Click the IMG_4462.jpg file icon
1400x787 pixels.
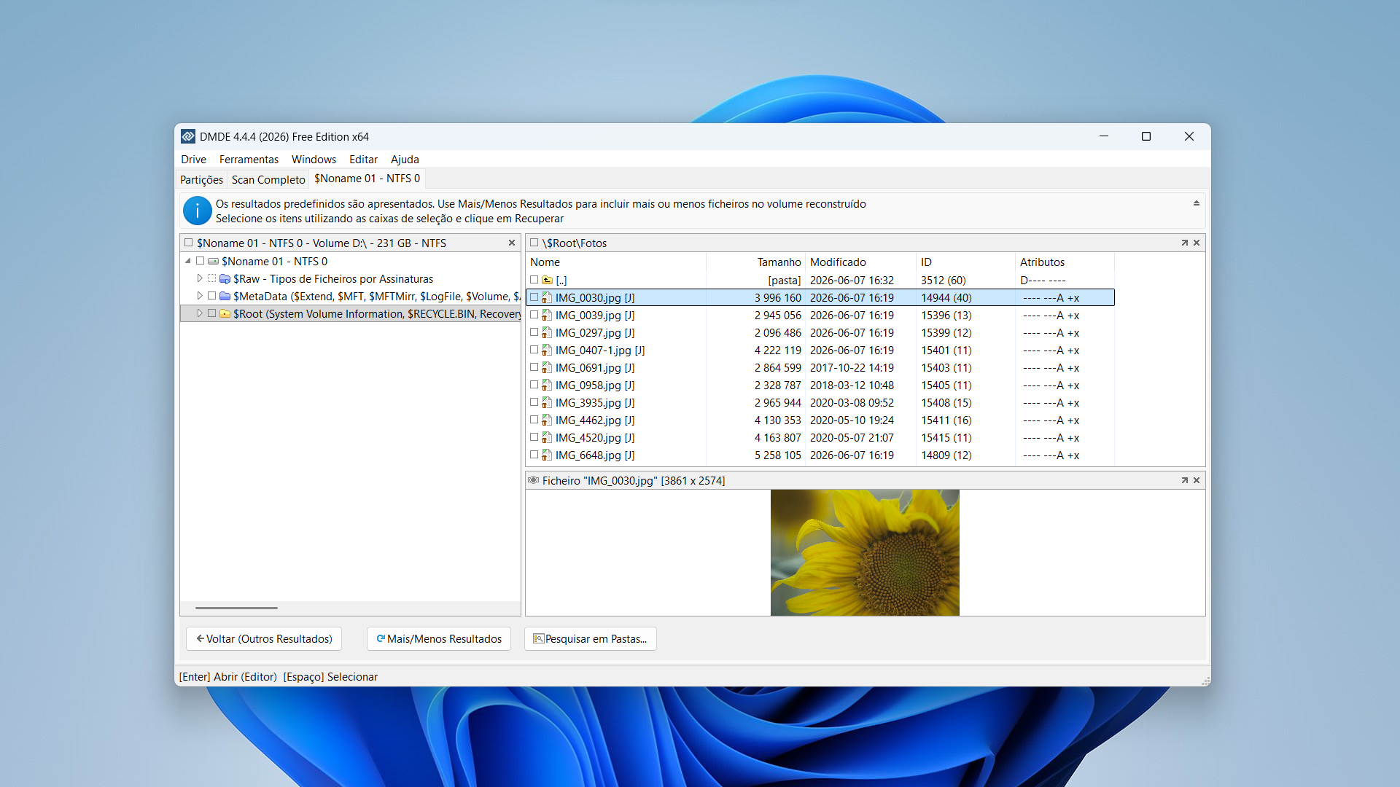tap(547, 420)
